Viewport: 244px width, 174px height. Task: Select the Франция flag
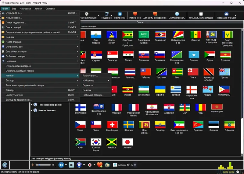point(117,107)
